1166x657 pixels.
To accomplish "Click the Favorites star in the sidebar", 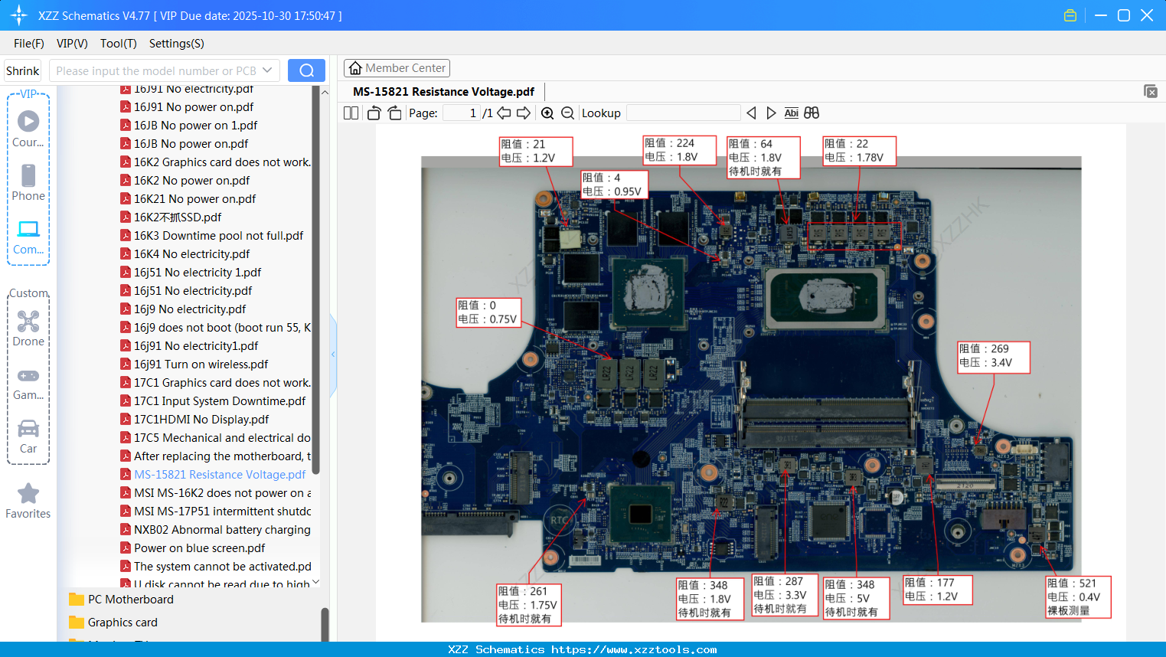I will pyautogui.click(x=28, y=495).
